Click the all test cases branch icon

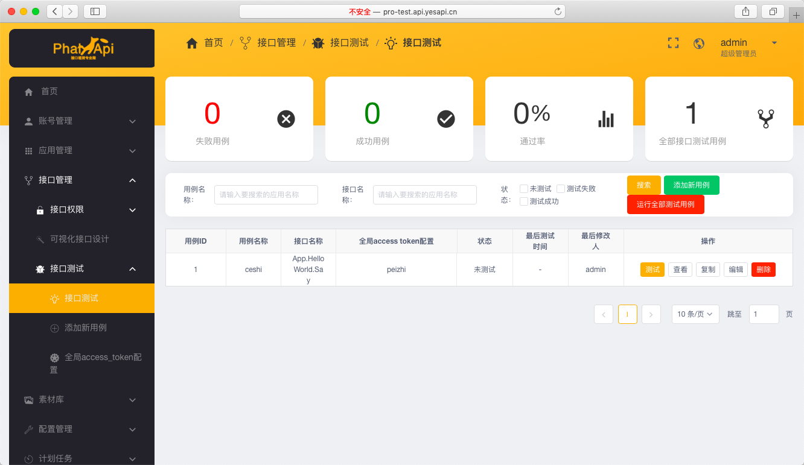[x=766, y=119]
